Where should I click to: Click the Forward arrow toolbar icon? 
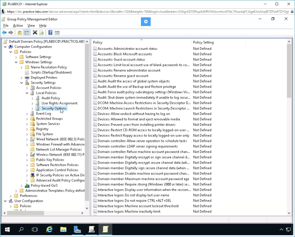[11, 32]
